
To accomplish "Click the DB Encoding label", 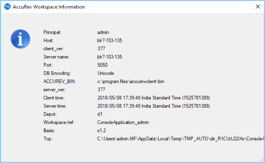I will tap(57, 73).
